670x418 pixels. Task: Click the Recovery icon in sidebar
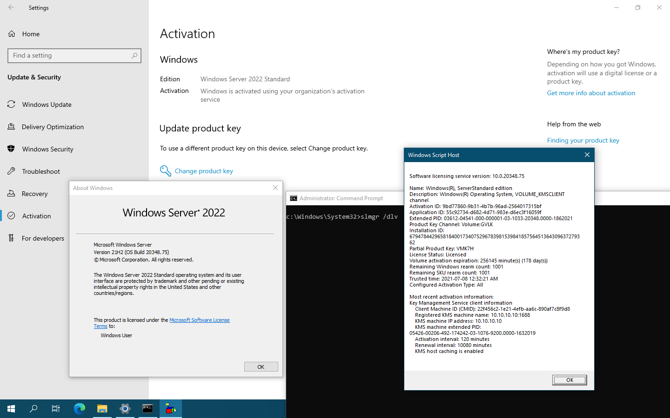click(x=12, y=194)
